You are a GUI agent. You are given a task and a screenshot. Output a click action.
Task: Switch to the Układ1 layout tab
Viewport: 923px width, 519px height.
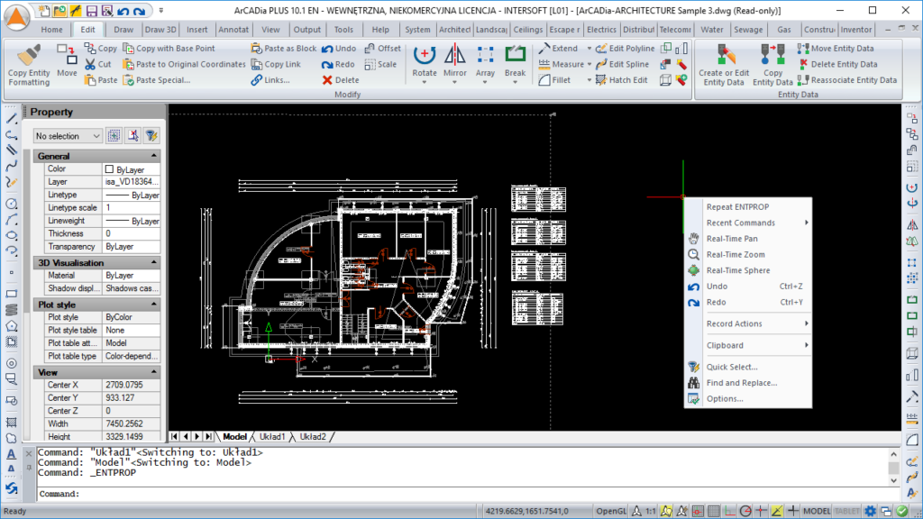tap(271, 436)
